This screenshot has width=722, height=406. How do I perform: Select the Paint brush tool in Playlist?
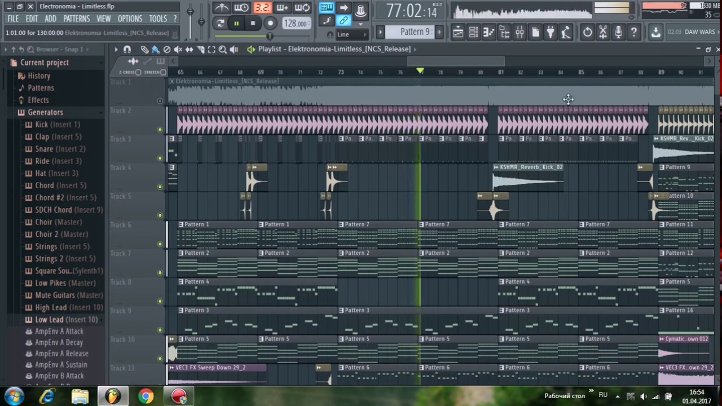(x=155, y=50)
